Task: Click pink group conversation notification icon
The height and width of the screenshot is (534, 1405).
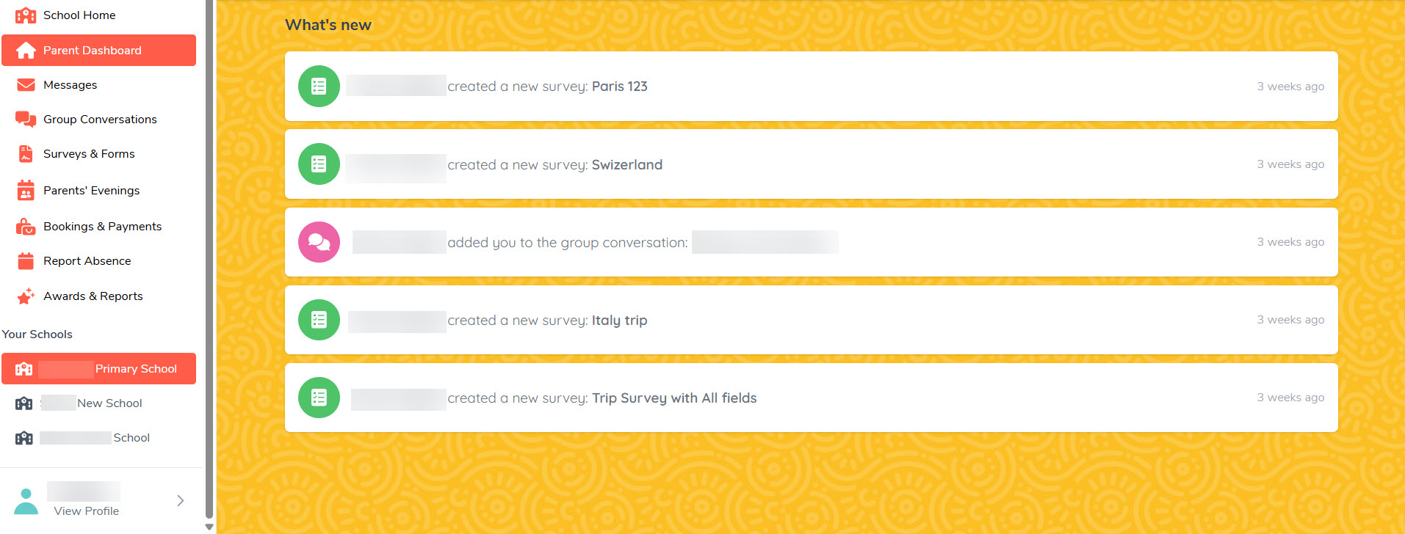Action: pyautogui.click(x=319, y=242)
